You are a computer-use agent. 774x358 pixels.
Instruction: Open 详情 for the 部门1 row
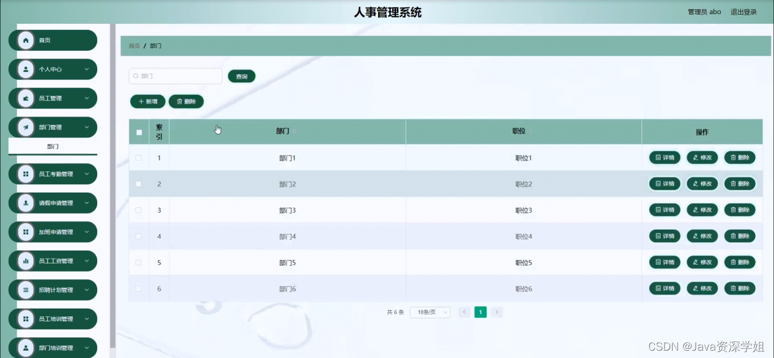click(x=665, y=157)
